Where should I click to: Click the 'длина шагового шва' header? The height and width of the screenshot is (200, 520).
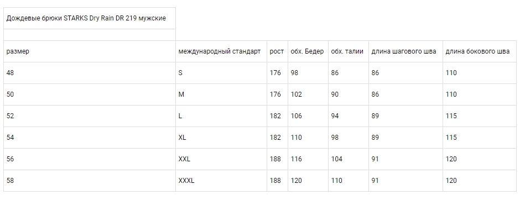coord(405,51)
